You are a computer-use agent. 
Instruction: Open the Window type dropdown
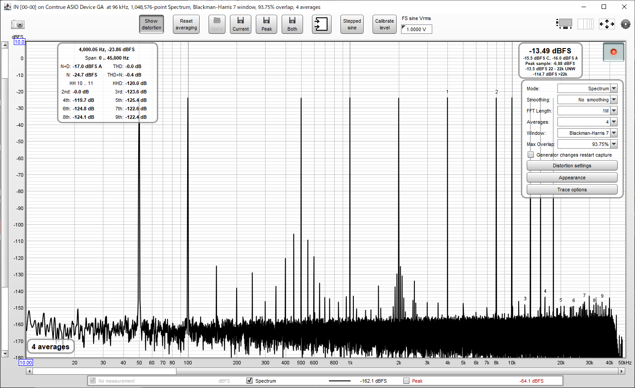point(587,133)
